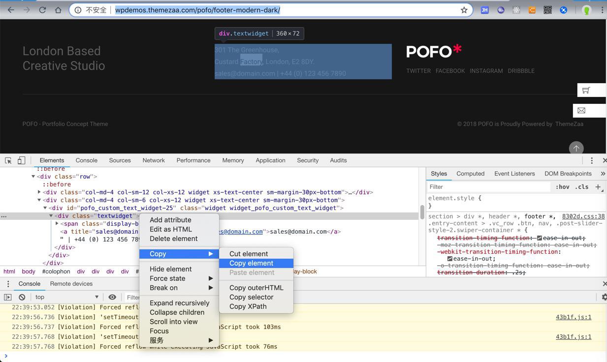Clear the console with the ban icon

(x=22, y=297)
